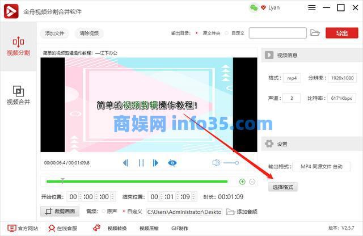
Task: Select 自定义 output directory option
Action: (228, 33)
